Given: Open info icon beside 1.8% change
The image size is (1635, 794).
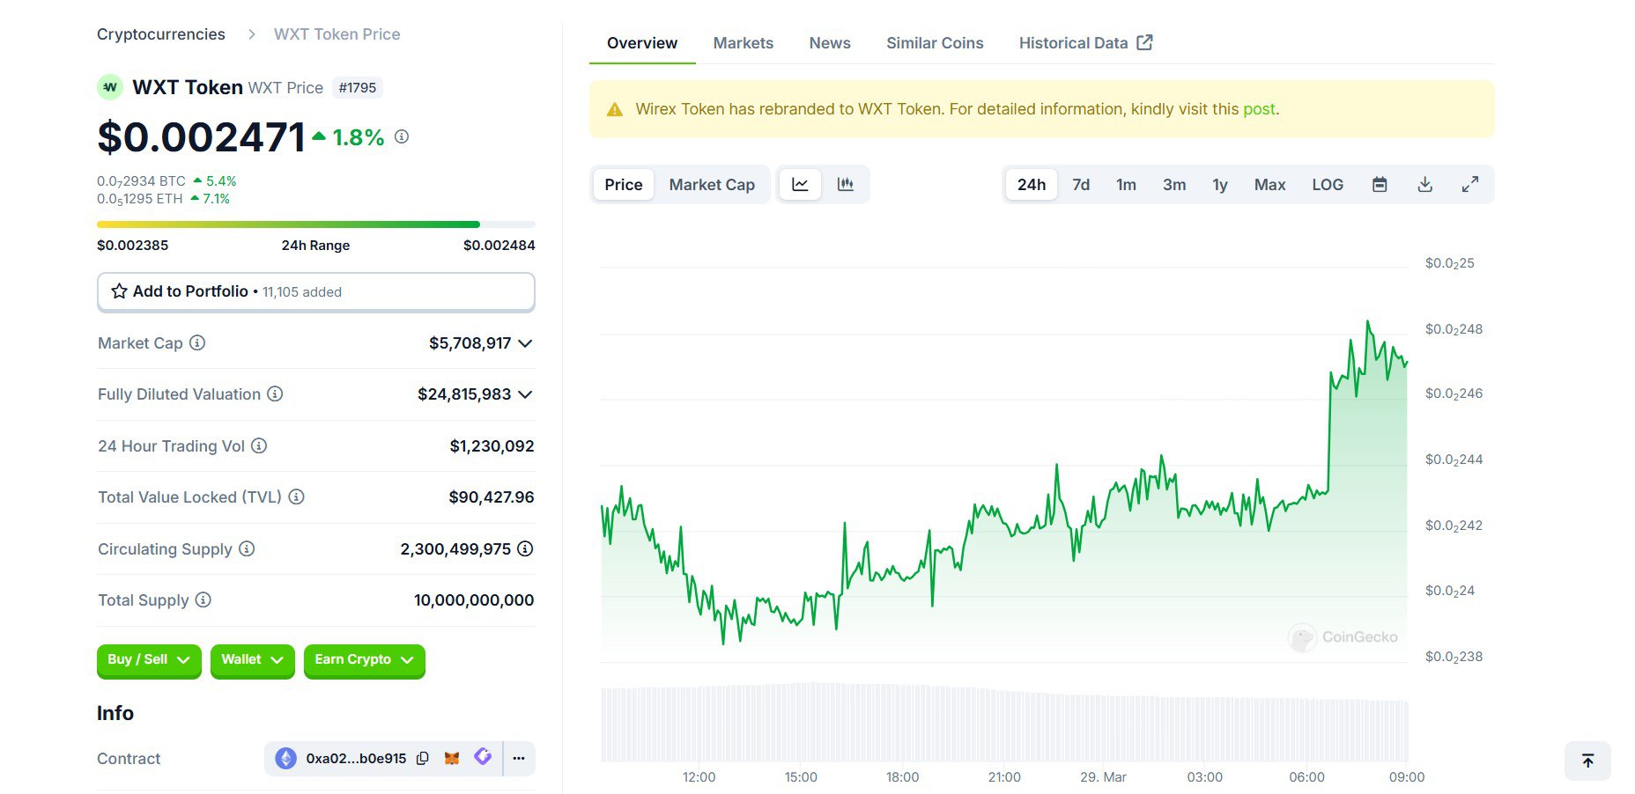Looking at the screenshot, I should point(402,136).
